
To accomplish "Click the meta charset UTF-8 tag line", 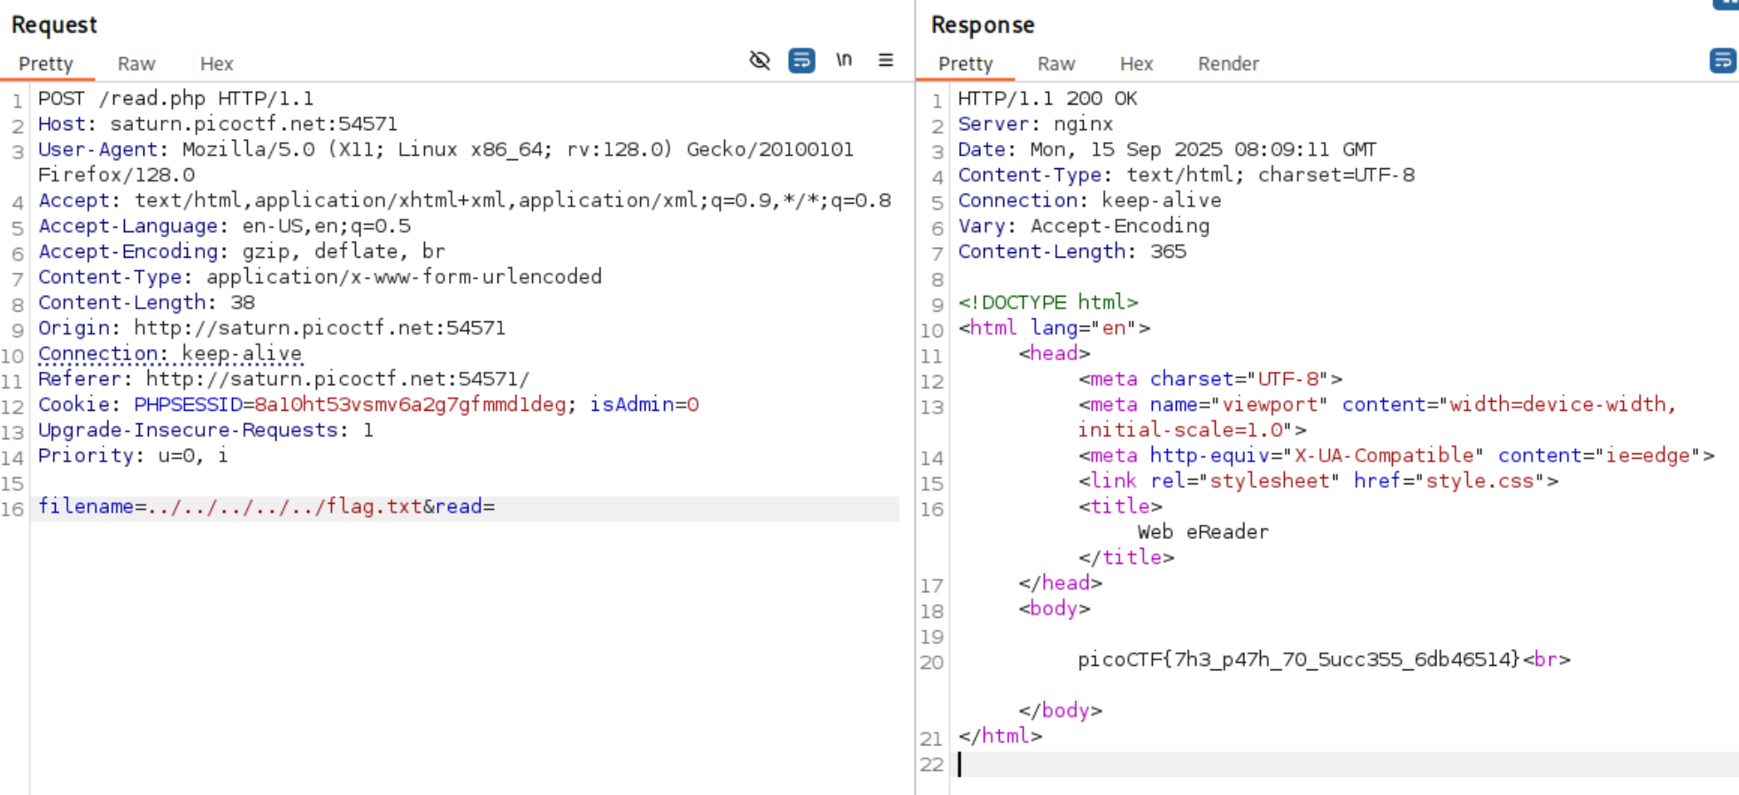I will 1210,379.
